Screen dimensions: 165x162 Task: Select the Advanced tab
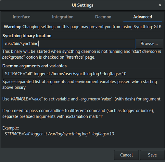[x=143, y=17]
